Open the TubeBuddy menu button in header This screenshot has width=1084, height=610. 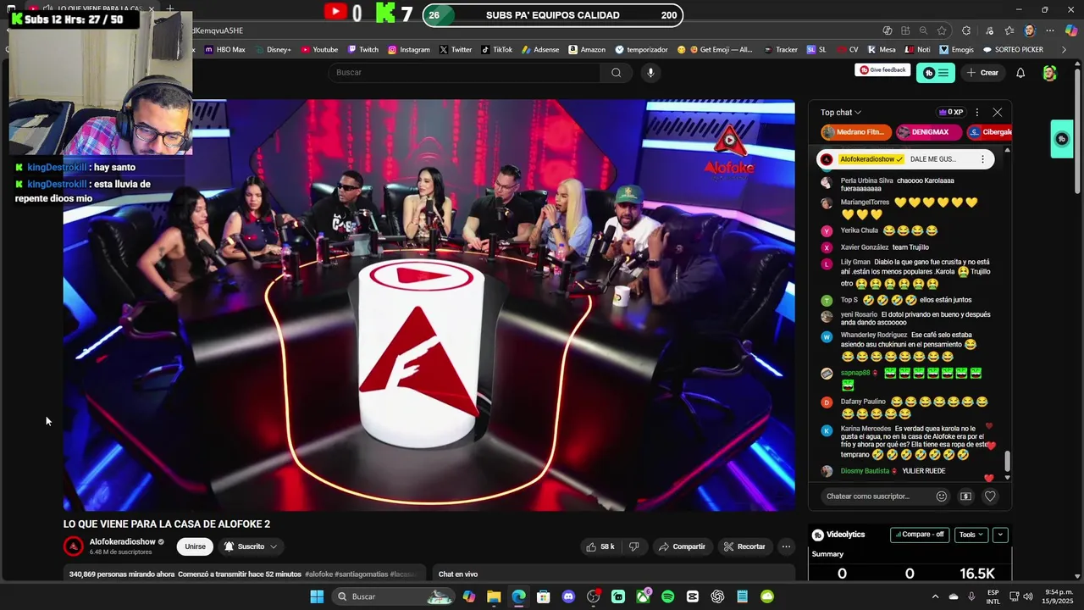tap(936, 73)
